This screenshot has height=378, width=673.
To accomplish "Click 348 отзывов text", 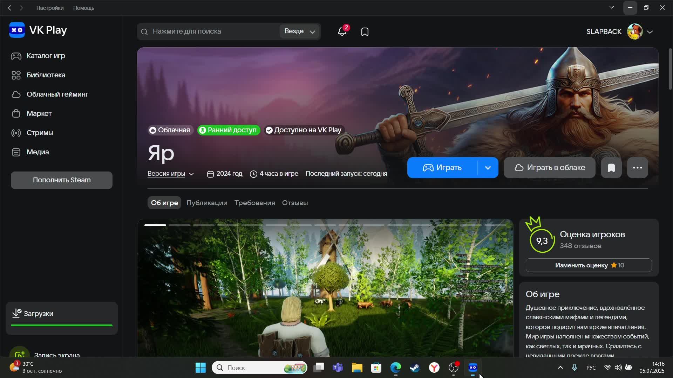I will point(580,246).
